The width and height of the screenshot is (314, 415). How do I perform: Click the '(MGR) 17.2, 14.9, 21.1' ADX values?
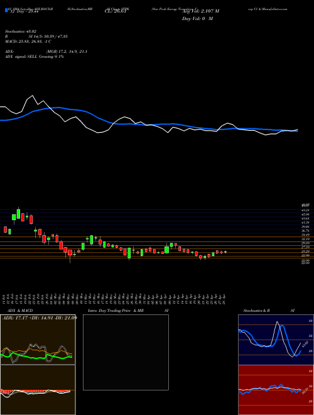[x=67, y=52]
